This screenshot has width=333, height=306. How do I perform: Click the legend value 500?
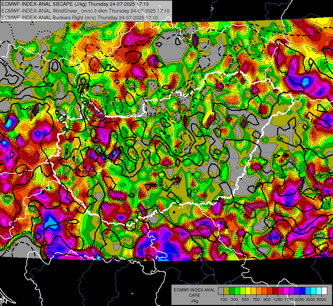coord(245,300)
